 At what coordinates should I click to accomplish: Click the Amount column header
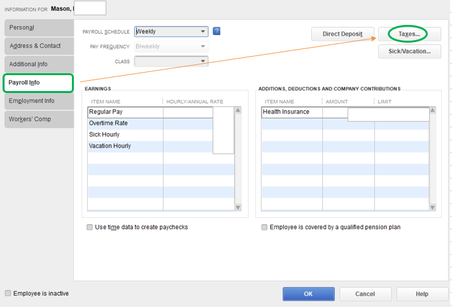(x=337, y=102)
